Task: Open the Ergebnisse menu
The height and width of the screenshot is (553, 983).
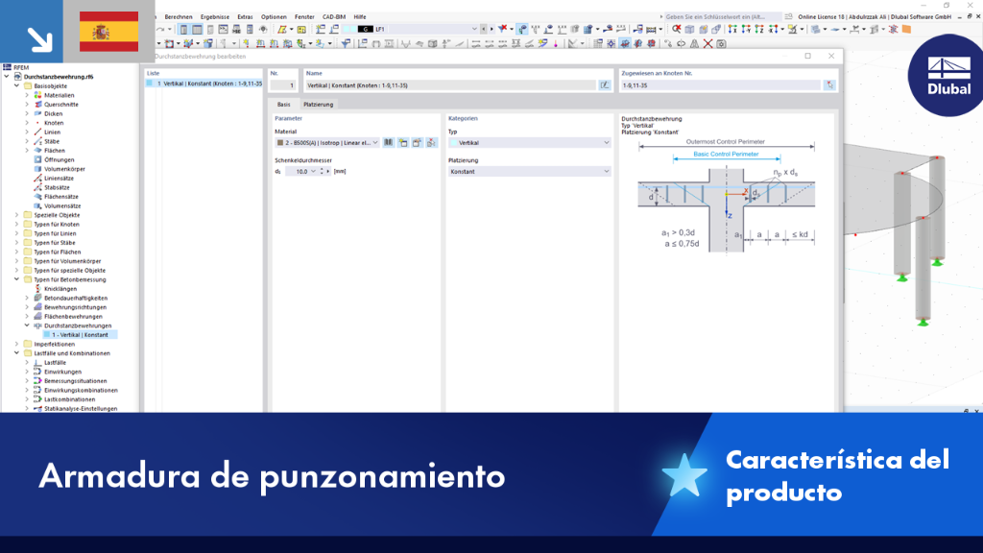Action: 214,17
